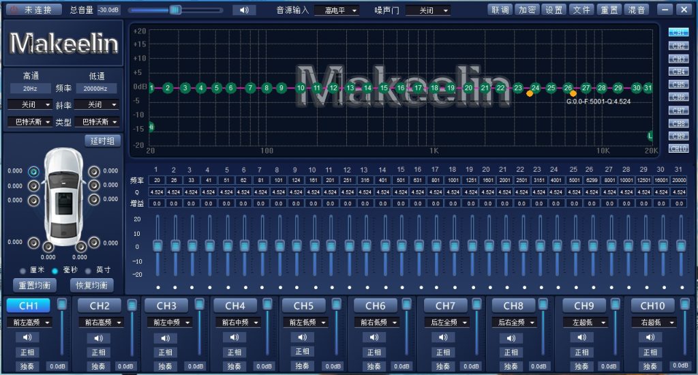
Task: Mute CH10 speaker icon
Action: click(x=650, y=337)
